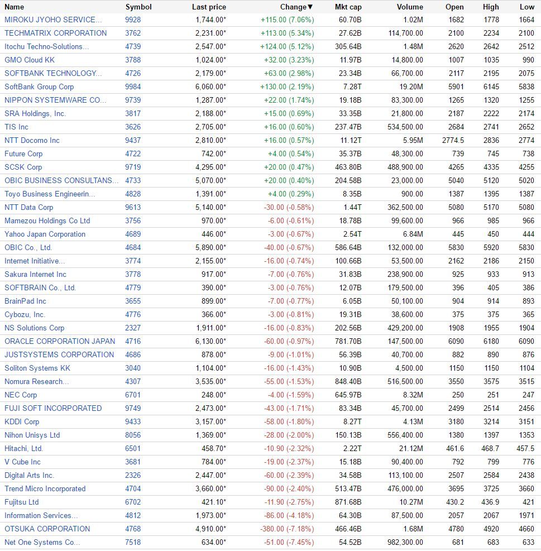Open Nomura Research link
This screenshot has width=541, height=551.
tap(36, 381)
